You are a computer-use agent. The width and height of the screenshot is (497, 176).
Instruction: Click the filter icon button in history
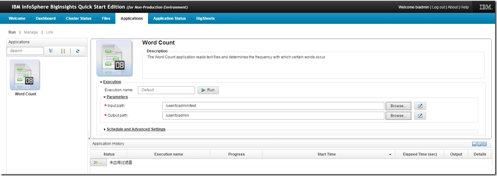(99, 162)
